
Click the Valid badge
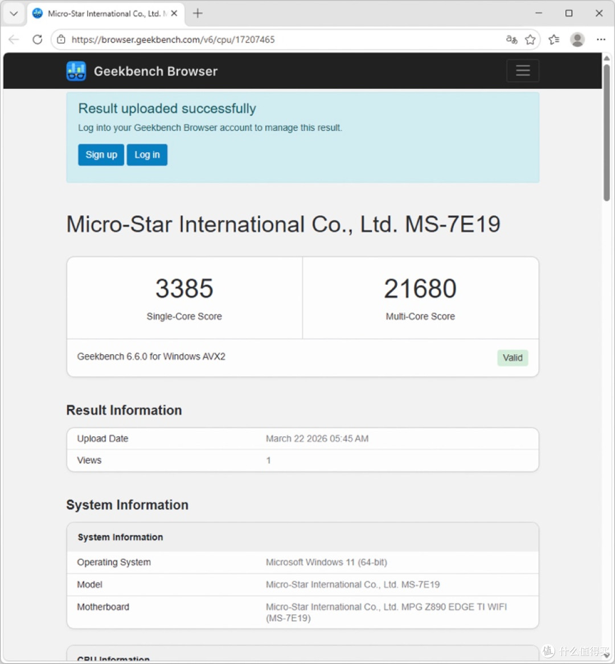tap(512, 358)
